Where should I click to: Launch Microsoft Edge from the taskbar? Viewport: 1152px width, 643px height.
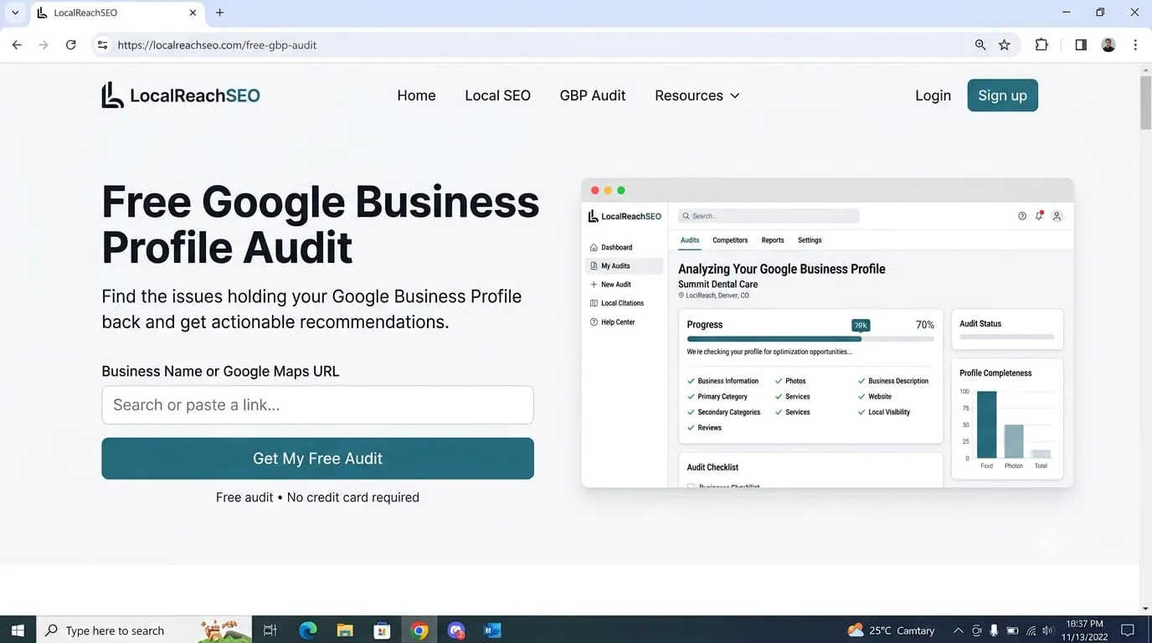(308, 630)
